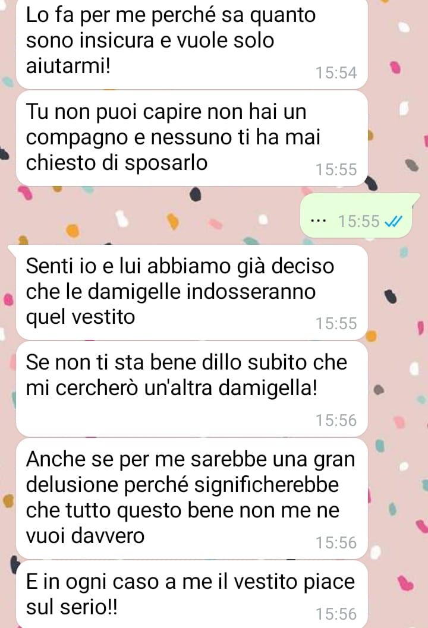Click the 15:56 timestamp beside "vuoi davvero"
Viewport: 428px width, 628px height.
pos(336,542)
